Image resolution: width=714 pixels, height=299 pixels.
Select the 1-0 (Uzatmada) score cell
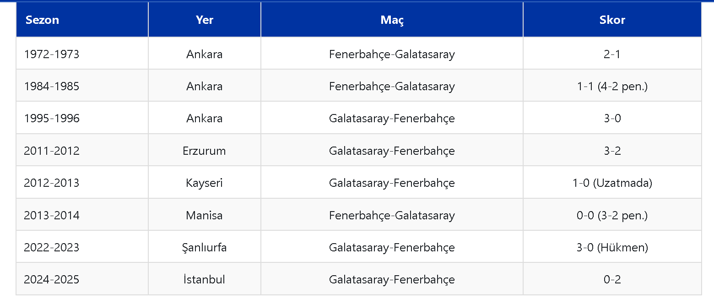pos(612,183)
